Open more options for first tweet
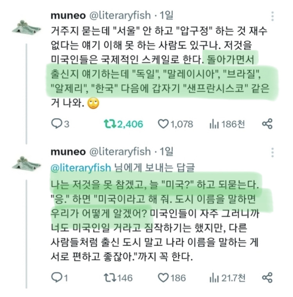Viewport: 293px width, 297px height. [272, 16]
